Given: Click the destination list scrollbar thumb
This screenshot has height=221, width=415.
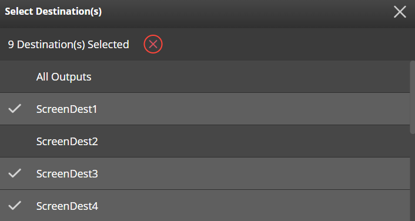Looking at the screenshot, I should click(412, 97).
